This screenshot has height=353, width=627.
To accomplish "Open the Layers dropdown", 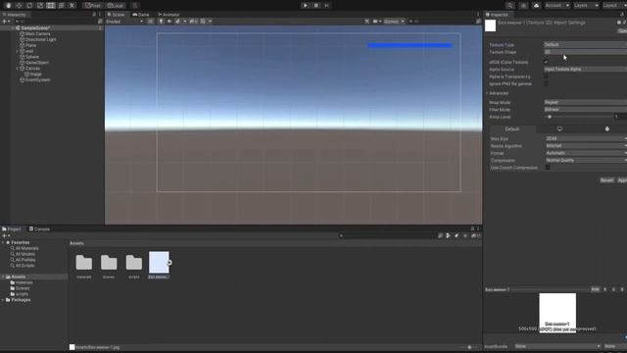I will (586, 6).
